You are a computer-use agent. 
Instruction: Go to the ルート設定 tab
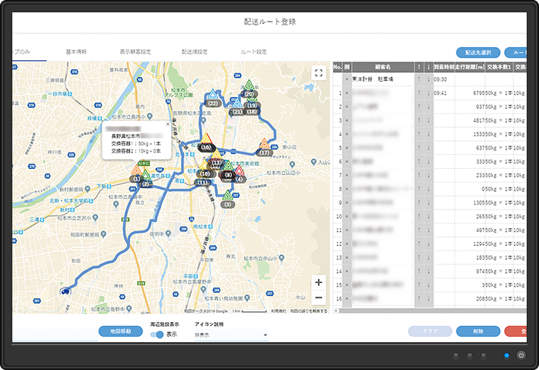point(253,52)
